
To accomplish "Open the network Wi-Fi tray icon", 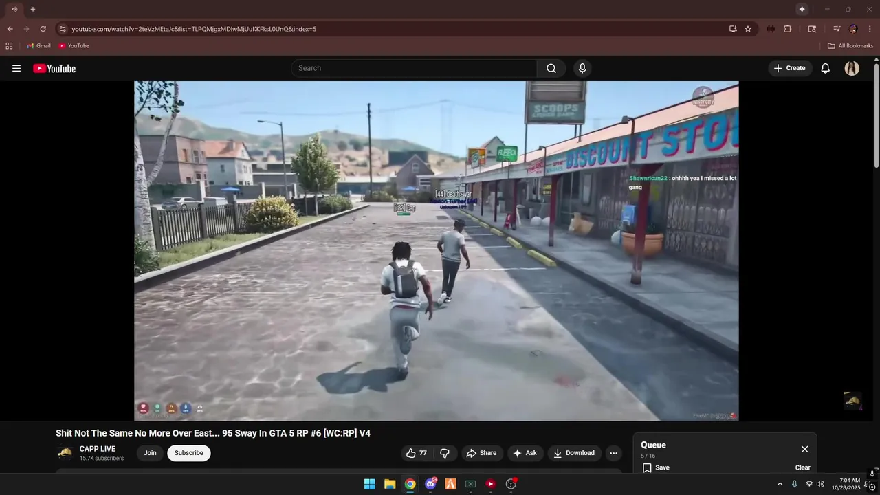I will pyautogui.click(x=809, y=484).
